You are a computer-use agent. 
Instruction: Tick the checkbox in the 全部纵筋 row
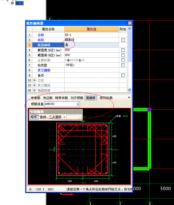coord(123,60)
